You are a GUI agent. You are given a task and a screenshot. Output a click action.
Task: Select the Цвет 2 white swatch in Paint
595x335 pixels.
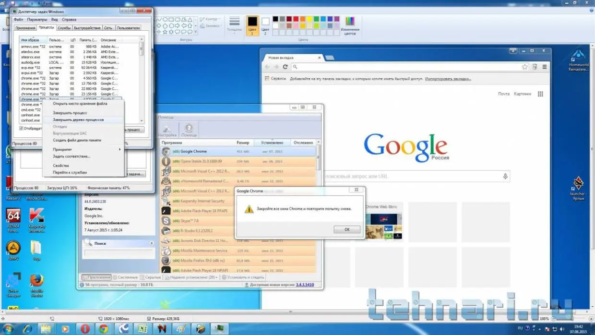pos(265,25)
